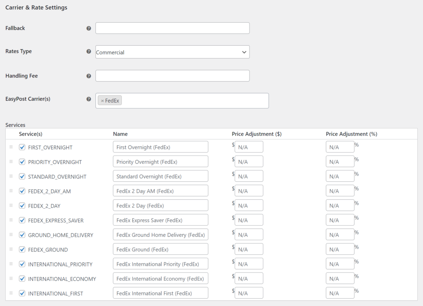Toggle the INTERNATIONAL_ECONOMY service checkbox
This screenshot has width=423, height=306.
(x=22, y=279)
